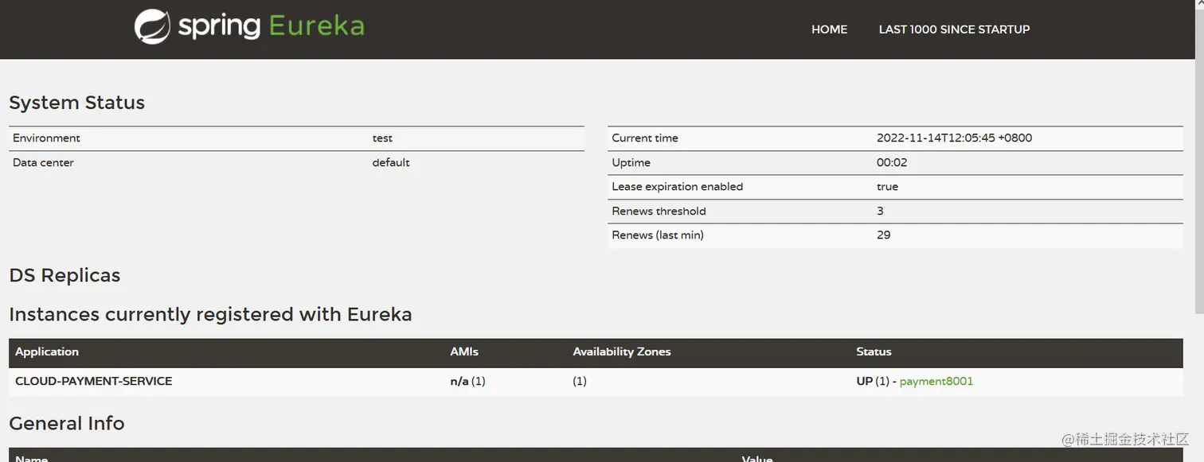Select the Lease expiration enabled value true
The width and height of the screenshot is (1204, 462).
[x=887, y=186]
